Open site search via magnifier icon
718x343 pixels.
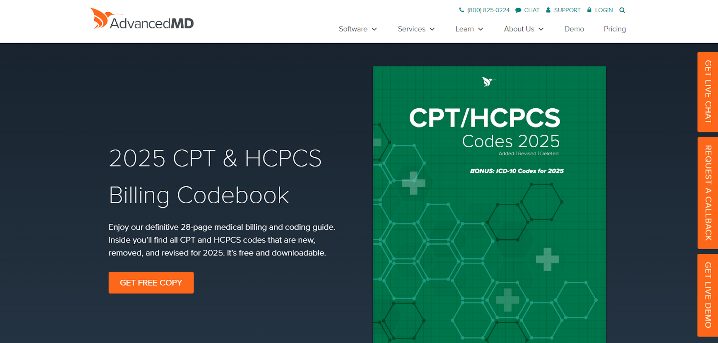coord(622,10)
